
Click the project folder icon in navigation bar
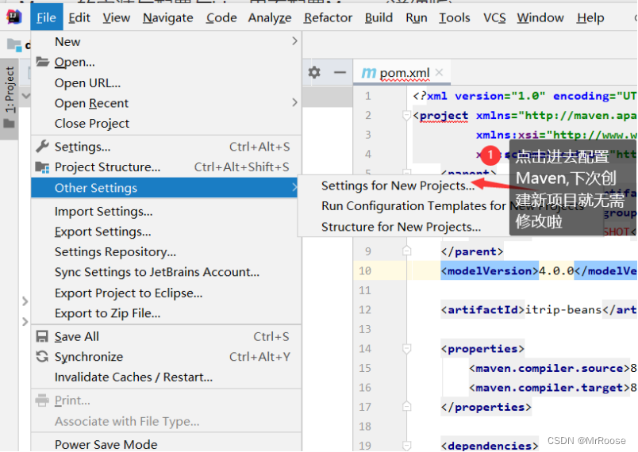click(14, 44)
